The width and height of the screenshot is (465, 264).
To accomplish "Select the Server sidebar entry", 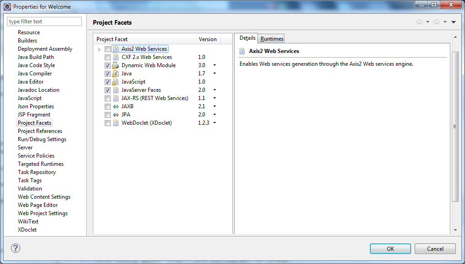I will click(25, 147).
